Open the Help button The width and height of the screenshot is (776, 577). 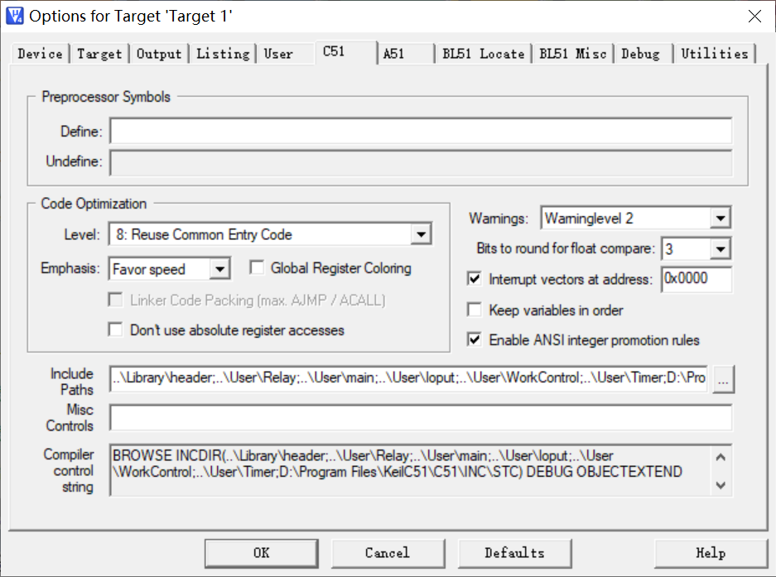click(711, 553)
